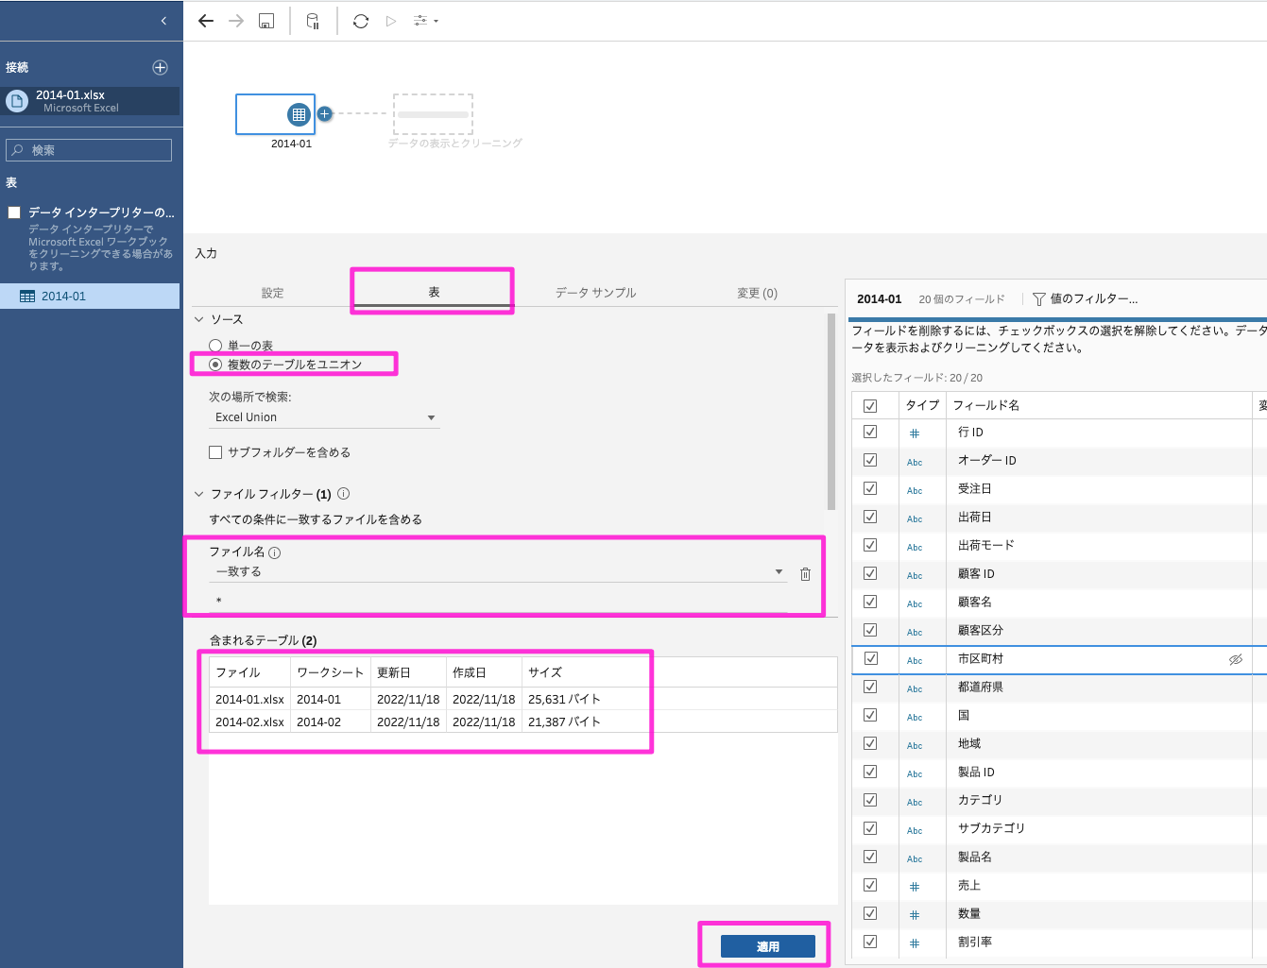Click the Undo arrow in the toolbar
This screenshot has width=1267, height=968.
click(205, 20)
